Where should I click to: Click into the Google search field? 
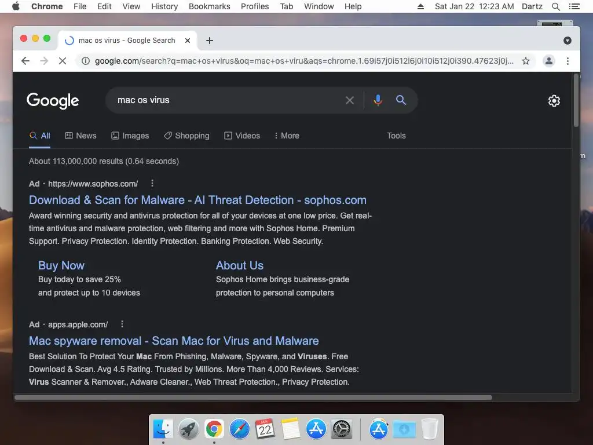click(227, 100)
